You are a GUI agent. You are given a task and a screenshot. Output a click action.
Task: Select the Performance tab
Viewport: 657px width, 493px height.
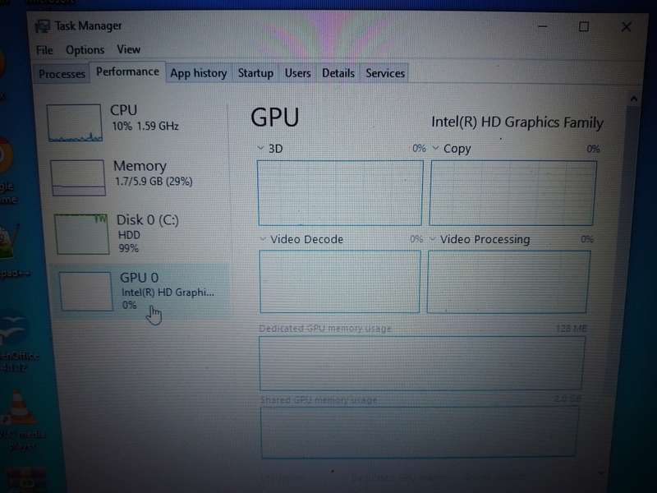point(127,71)
